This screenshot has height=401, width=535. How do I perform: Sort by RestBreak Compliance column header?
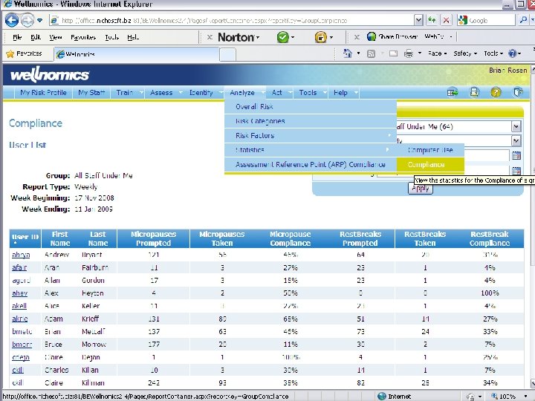(x=489, y=238)
